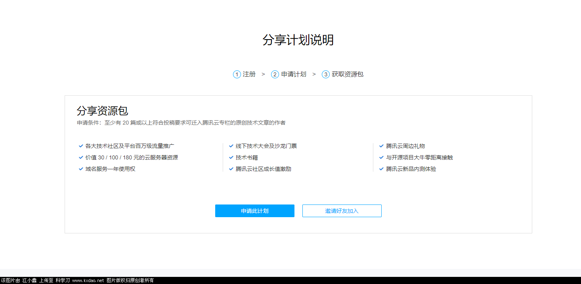The image size is (581, 284).
Task: Click the text 价值 30 / 100 / 180 元的云服务器资源
Action: (x=132, y=157)
